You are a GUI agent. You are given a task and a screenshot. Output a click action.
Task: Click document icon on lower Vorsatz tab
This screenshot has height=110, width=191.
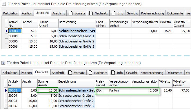pos(70,72)
